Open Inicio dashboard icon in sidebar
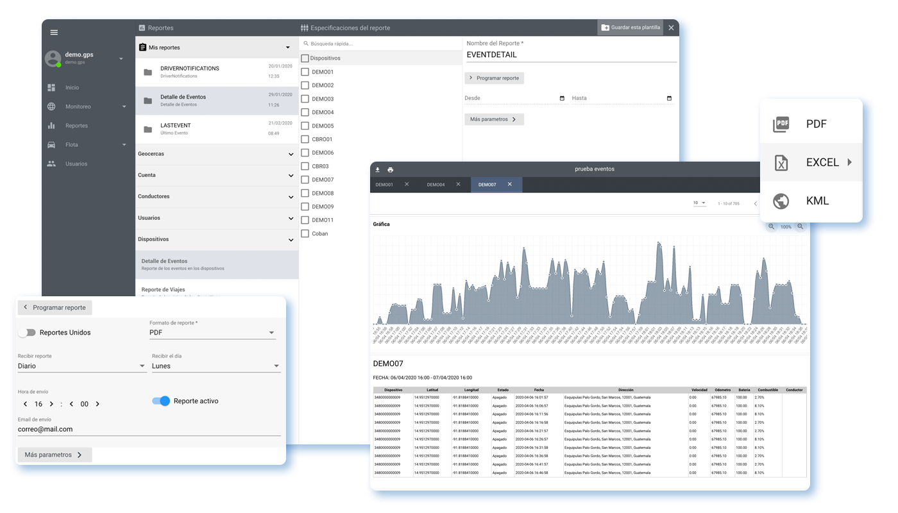This screenshot has height=513, width=898. click(51, 87)
